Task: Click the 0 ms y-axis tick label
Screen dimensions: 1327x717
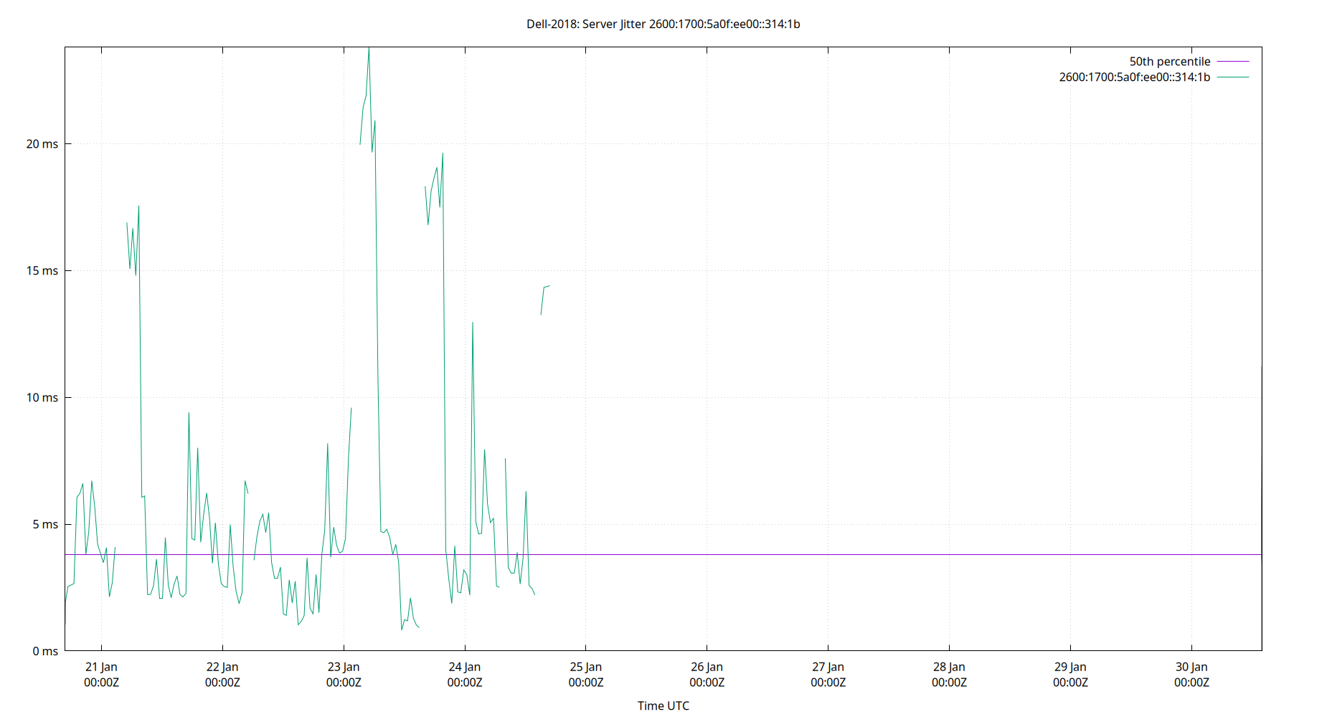Action: [x=44, y=651]
